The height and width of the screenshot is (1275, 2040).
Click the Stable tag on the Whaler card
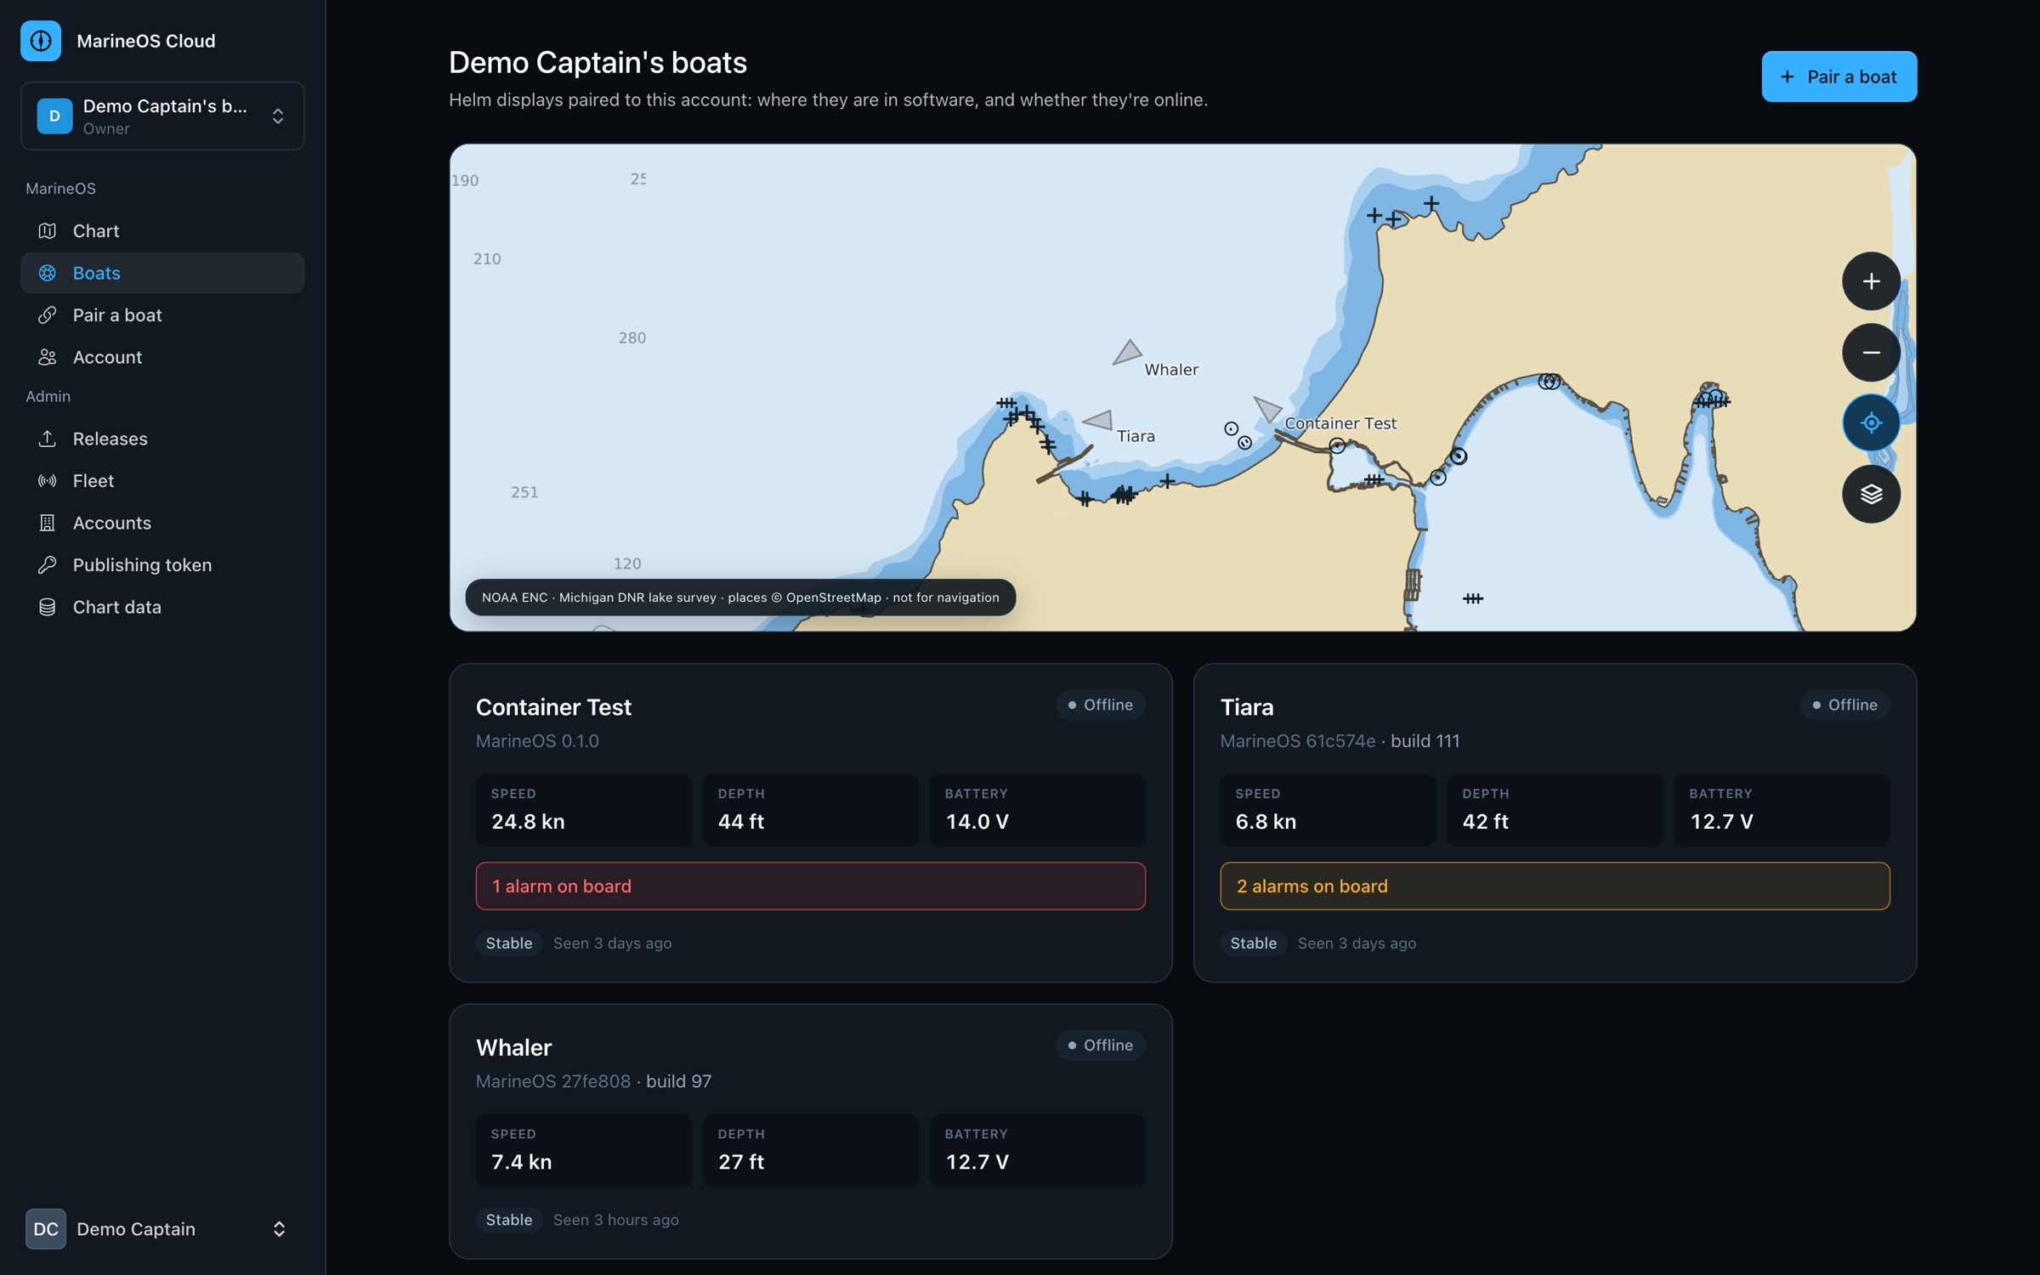coord(508,1220)
